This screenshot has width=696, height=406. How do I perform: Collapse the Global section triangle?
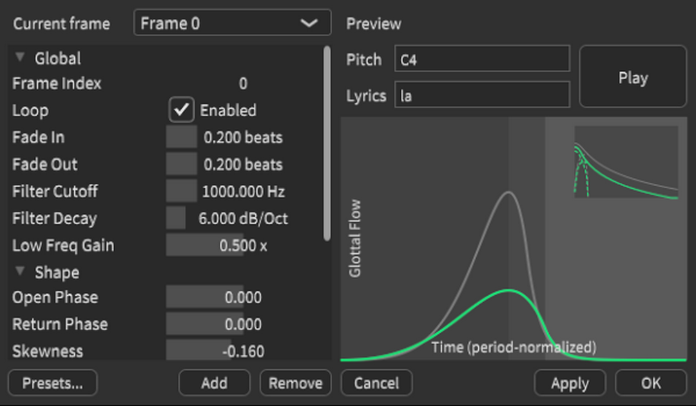tap(21, 58)
